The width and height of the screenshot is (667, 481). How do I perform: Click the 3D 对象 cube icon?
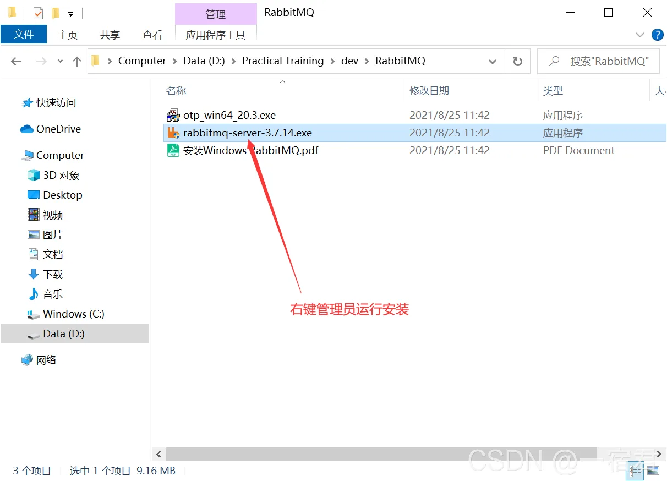[34, 175]
